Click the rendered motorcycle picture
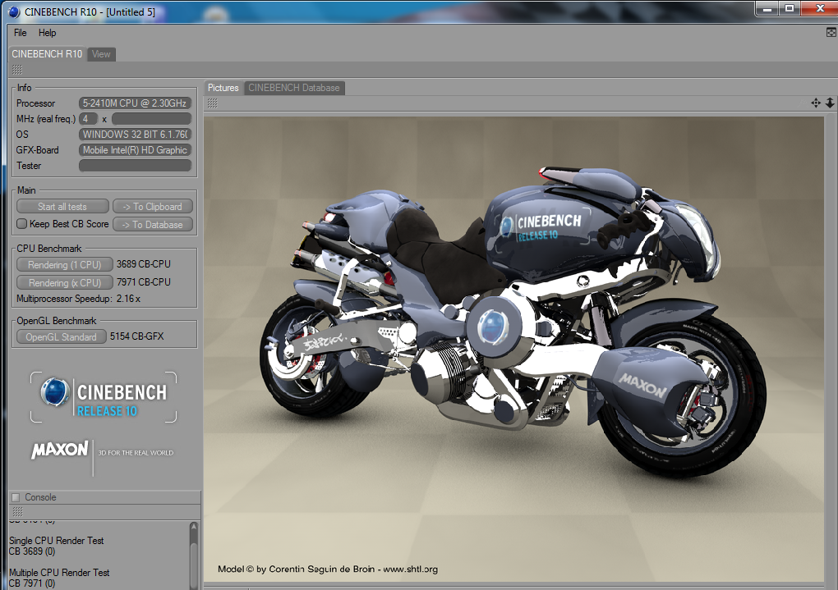This screenshot has width=838, height=590. 513,350
